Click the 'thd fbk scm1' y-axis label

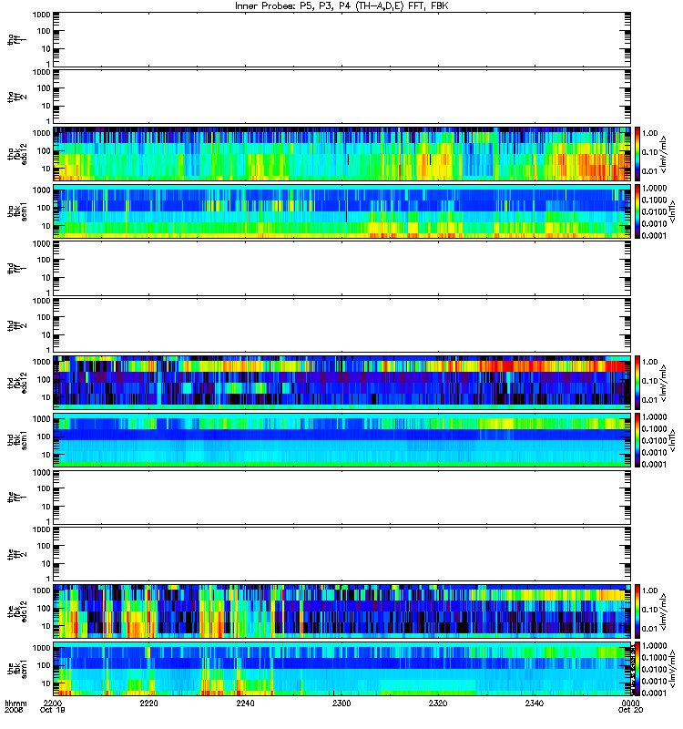point(16,440)
